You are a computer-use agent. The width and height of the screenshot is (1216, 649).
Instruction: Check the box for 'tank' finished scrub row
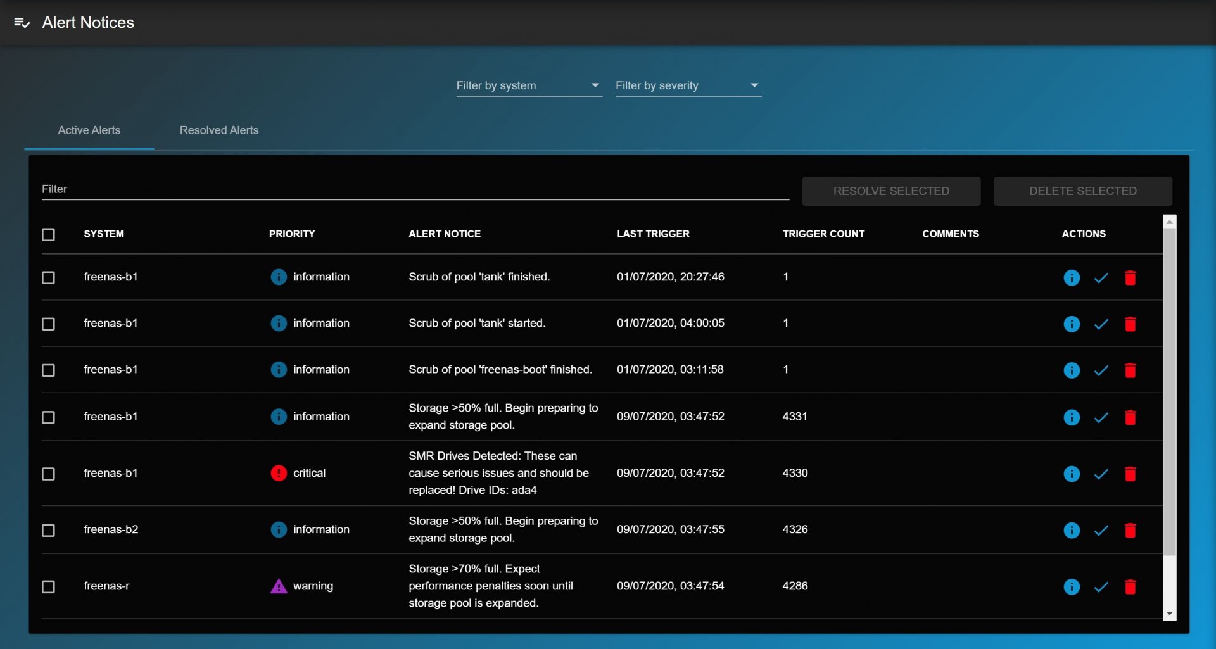tap(48, 277)
